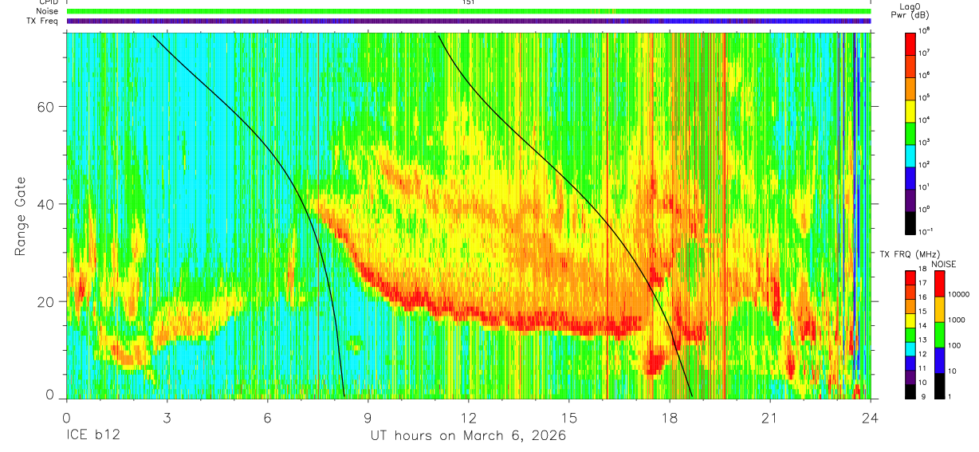Click the CPID value '151' above the plot
The height and width of the screenshot is (452, 979).
469,2
